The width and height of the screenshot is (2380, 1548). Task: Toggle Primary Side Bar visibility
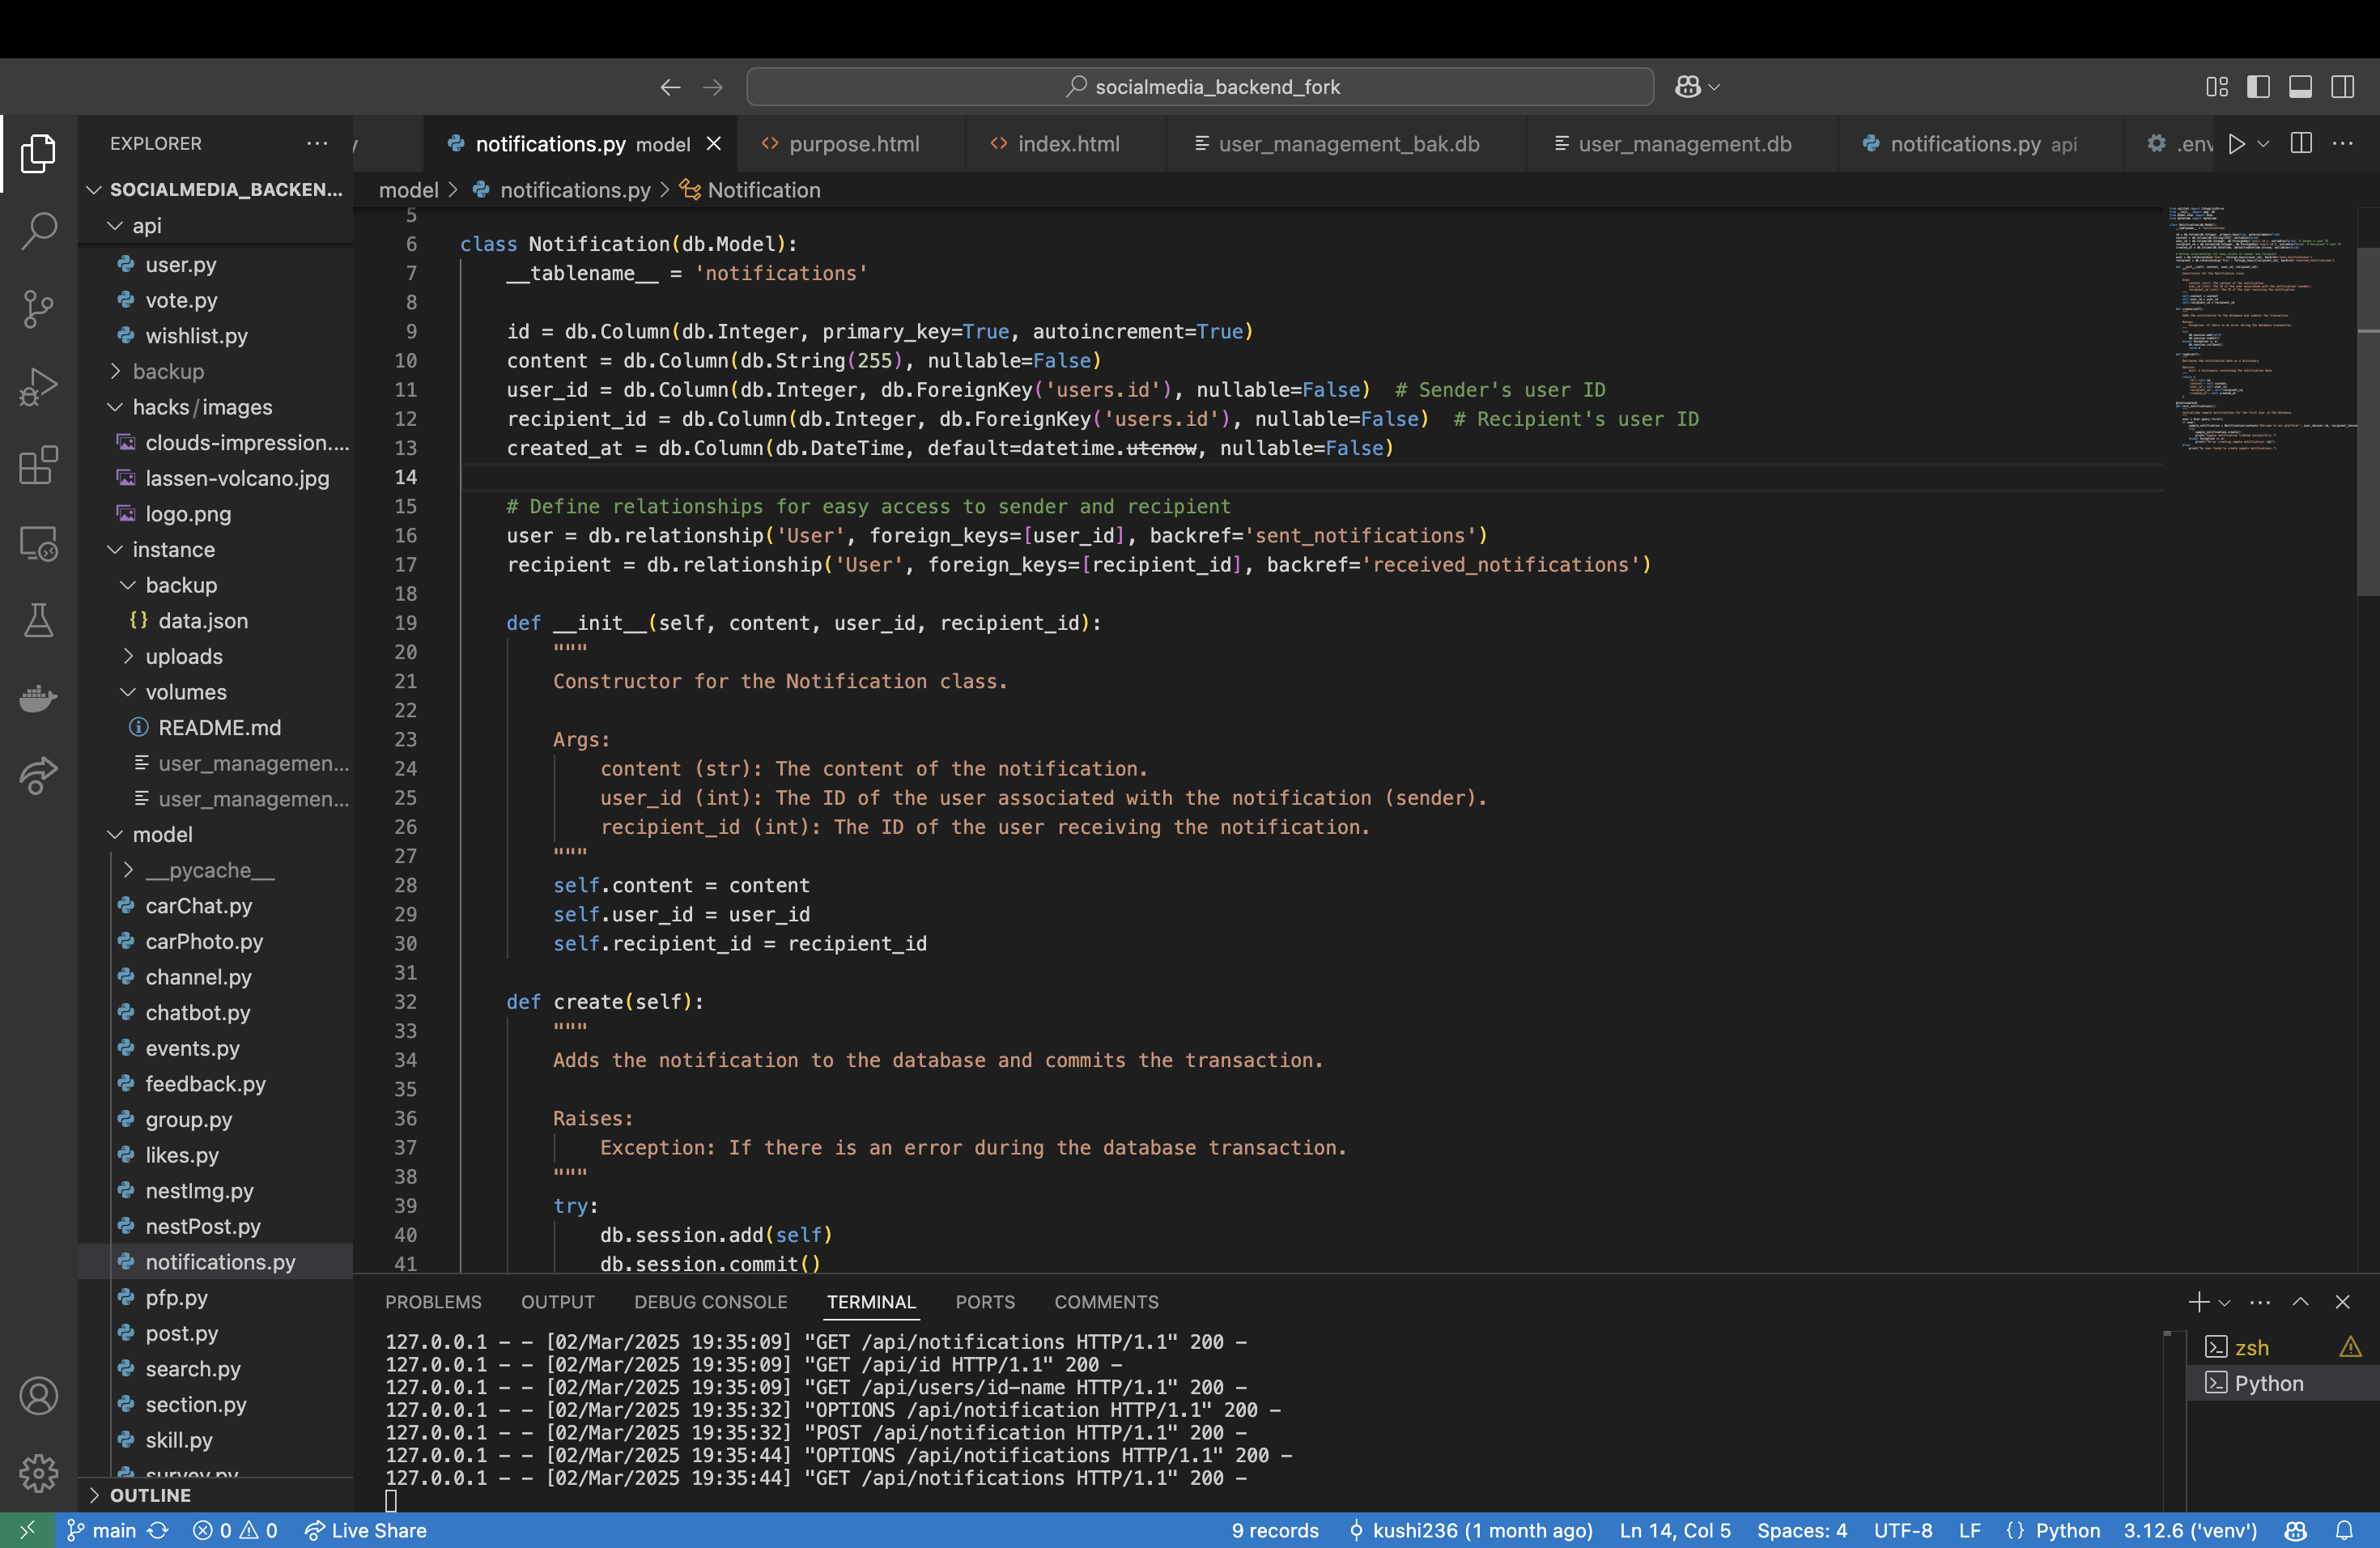2258,87
